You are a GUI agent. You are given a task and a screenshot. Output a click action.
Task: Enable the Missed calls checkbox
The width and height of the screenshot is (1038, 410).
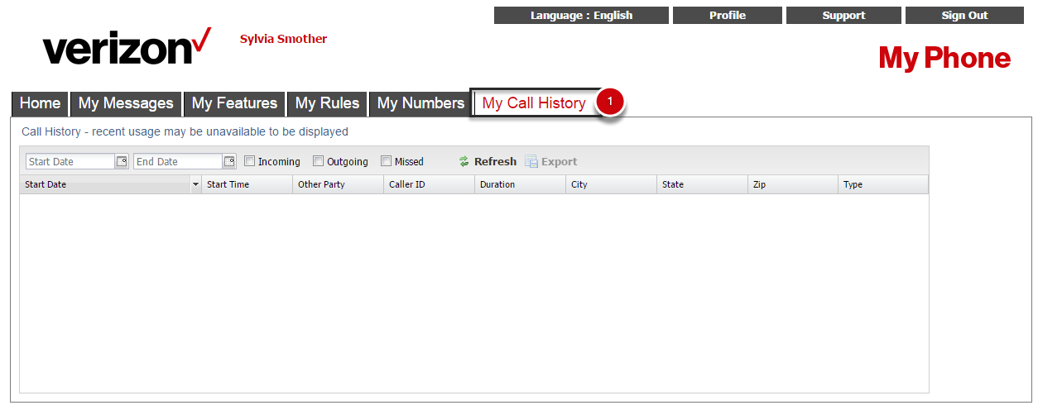(386, 161)
